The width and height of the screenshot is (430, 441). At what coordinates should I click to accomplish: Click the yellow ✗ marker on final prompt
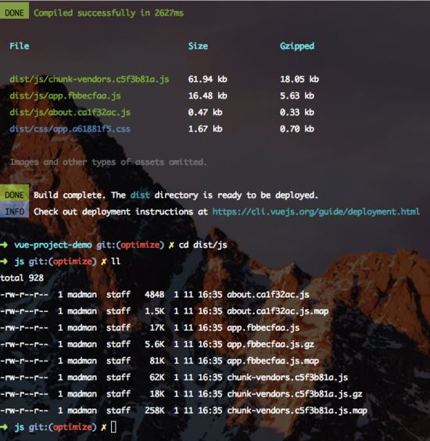click(104, 427)
